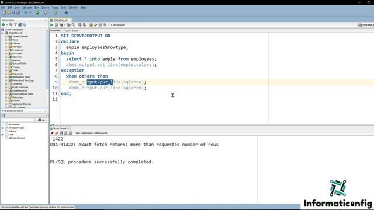The width and height of the screenshot is (374, 210).
Task: Click the 'PL/SQL procedure successfully completed.' output line
Action: [102, 162]
